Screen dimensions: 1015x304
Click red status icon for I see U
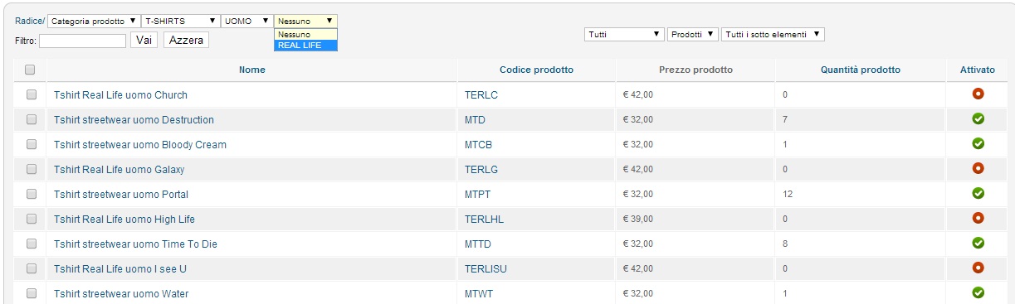point(978,268)
